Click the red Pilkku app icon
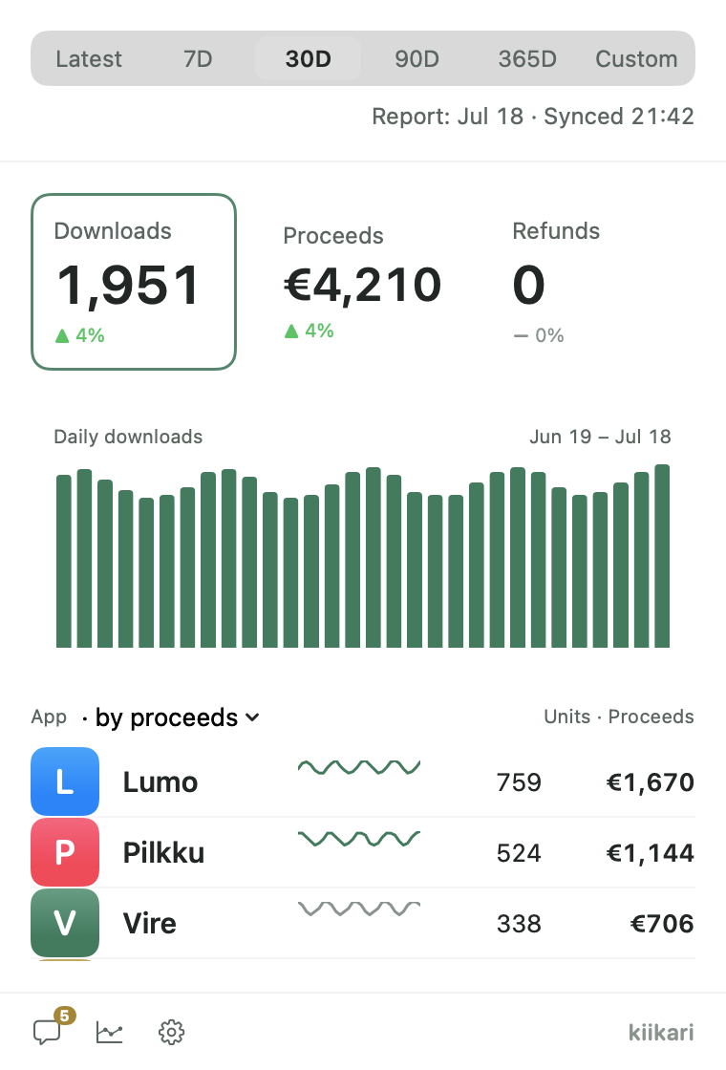The height and width of the screenshot is (1070, 726). pyautogui.click(x=65, y=852)
